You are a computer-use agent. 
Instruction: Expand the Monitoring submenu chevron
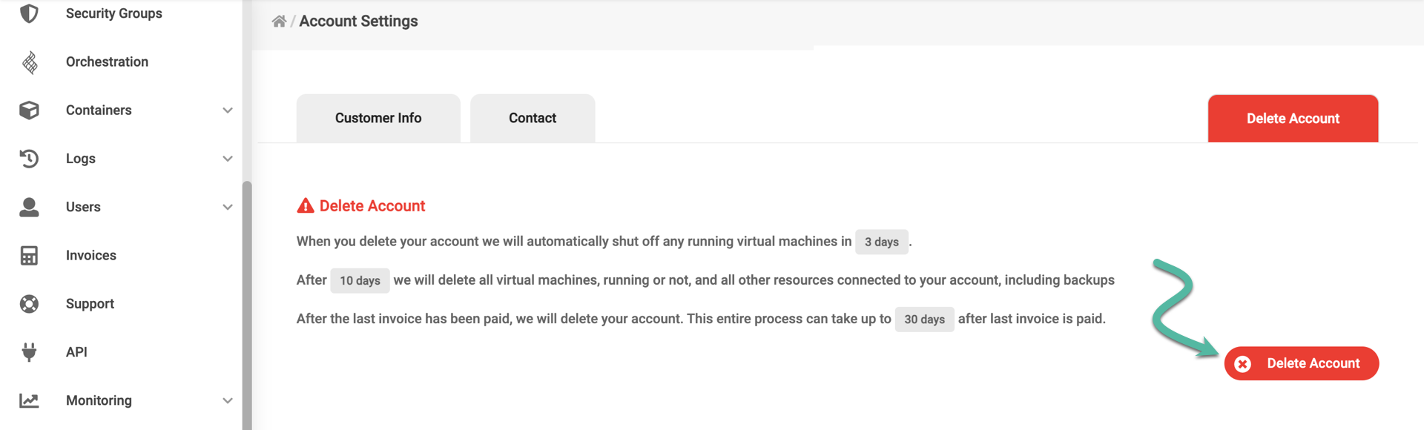[x=228, y=400]
